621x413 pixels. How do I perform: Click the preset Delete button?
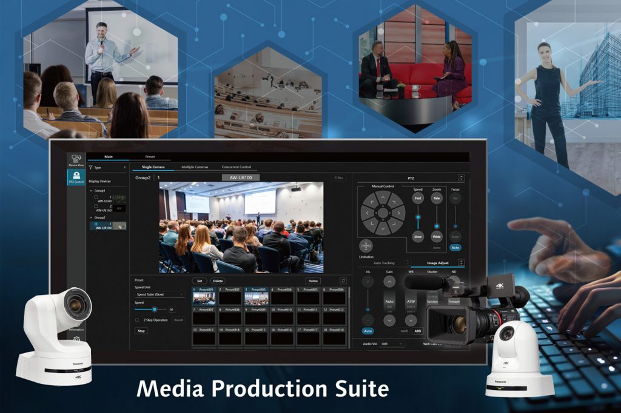tap(218, 281)
